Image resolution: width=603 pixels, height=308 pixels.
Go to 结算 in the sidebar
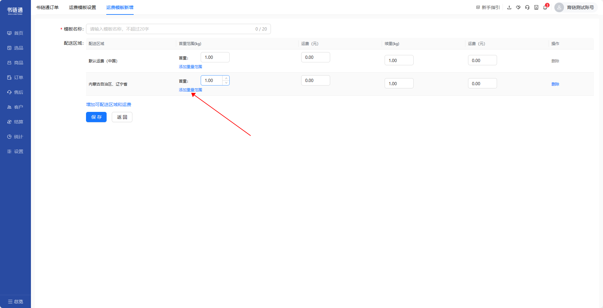click(x=15, y=122)
